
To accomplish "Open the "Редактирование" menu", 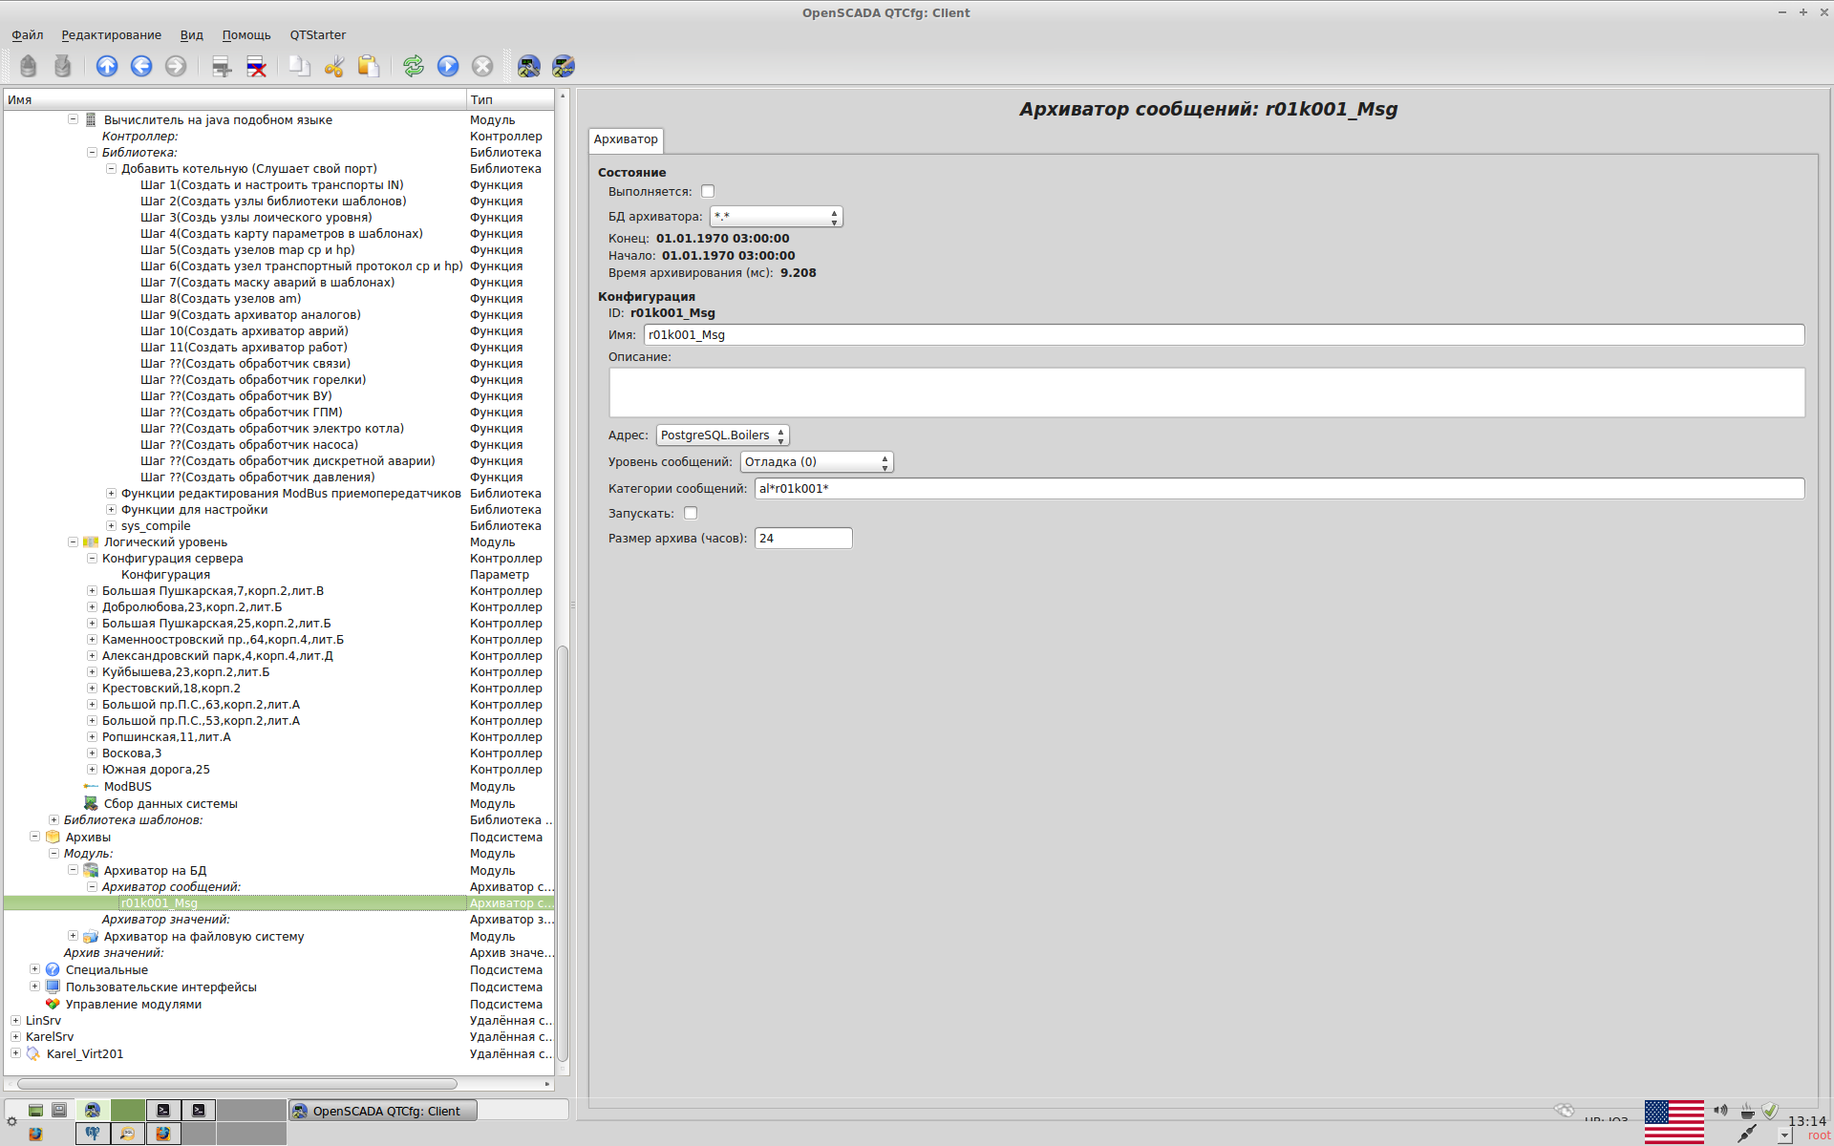I will click(111, 35).
